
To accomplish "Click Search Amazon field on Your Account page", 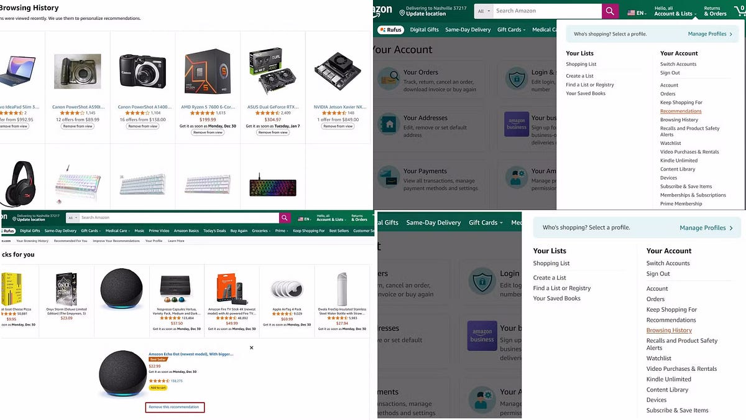I will [548, 11].
